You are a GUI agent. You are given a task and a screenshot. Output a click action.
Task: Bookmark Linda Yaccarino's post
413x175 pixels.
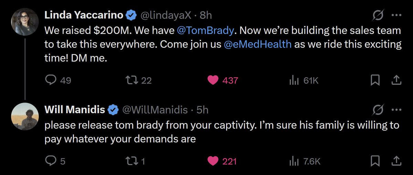point(375,80)
